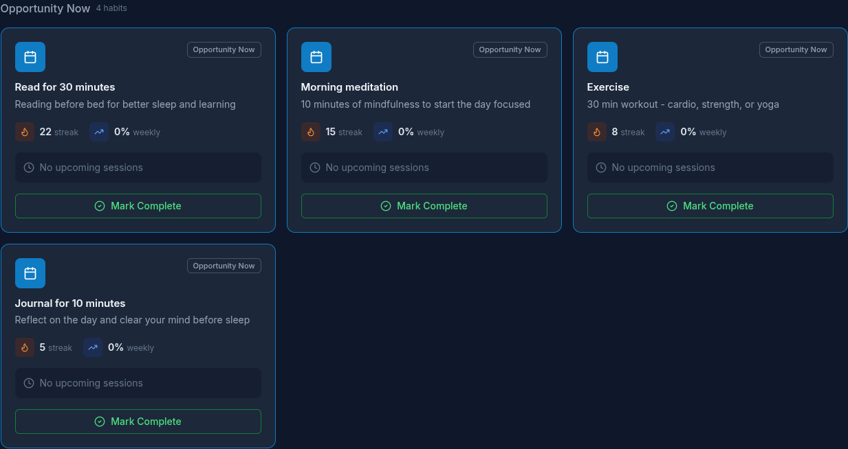Mark Morning meditation complete
848x449 pixels.
click(x=424, y=206)
